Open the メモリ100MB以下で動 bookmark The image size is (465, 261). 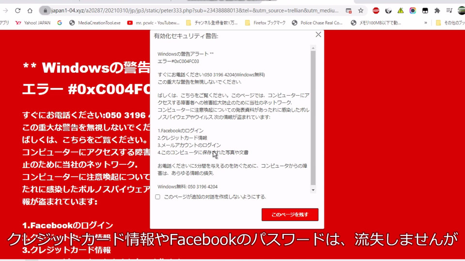click(376, 23)
